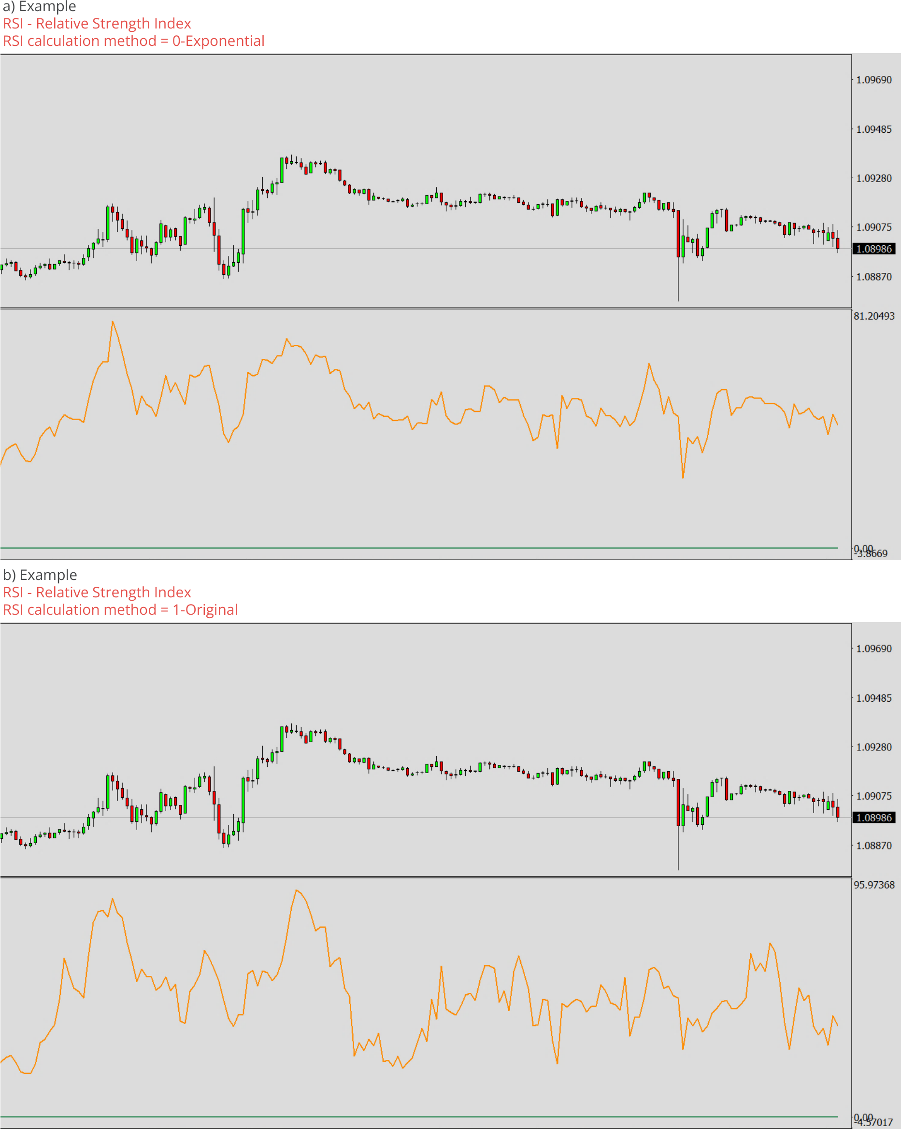Click the 1.09280 price label in example b chart
Viewport: 901px width, 1129px height.
pyautogui.click(x=874, y=747)
